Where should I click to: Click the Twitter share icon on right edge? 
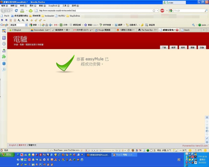207,128
